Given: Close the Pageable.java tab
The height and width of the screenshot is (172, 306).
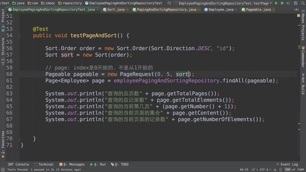Looking at the screenshot, I should tap(273, 9).
